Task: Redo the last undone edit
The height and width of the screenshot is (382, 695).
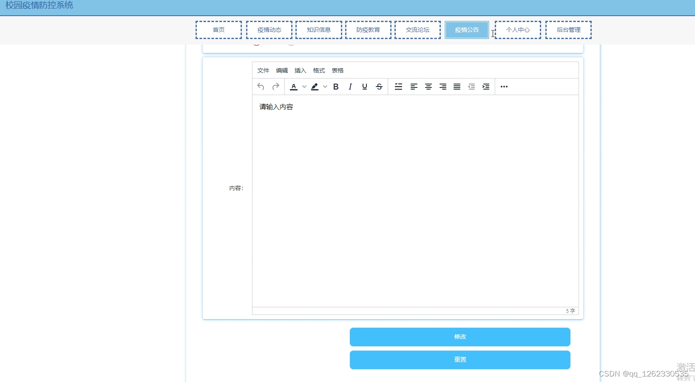Action: click(x=275, y=87)
